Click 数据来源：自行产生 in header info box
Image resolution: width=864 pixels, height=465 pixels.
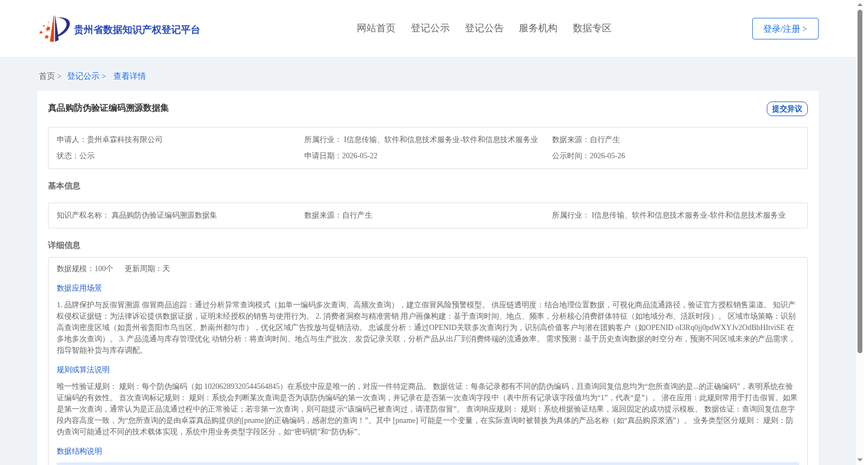click(586, 139)
